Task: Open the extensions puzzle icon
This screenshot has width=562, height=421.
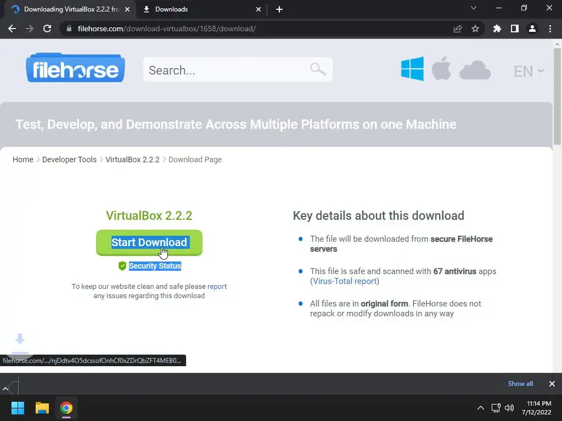Action: click(497, 29)
